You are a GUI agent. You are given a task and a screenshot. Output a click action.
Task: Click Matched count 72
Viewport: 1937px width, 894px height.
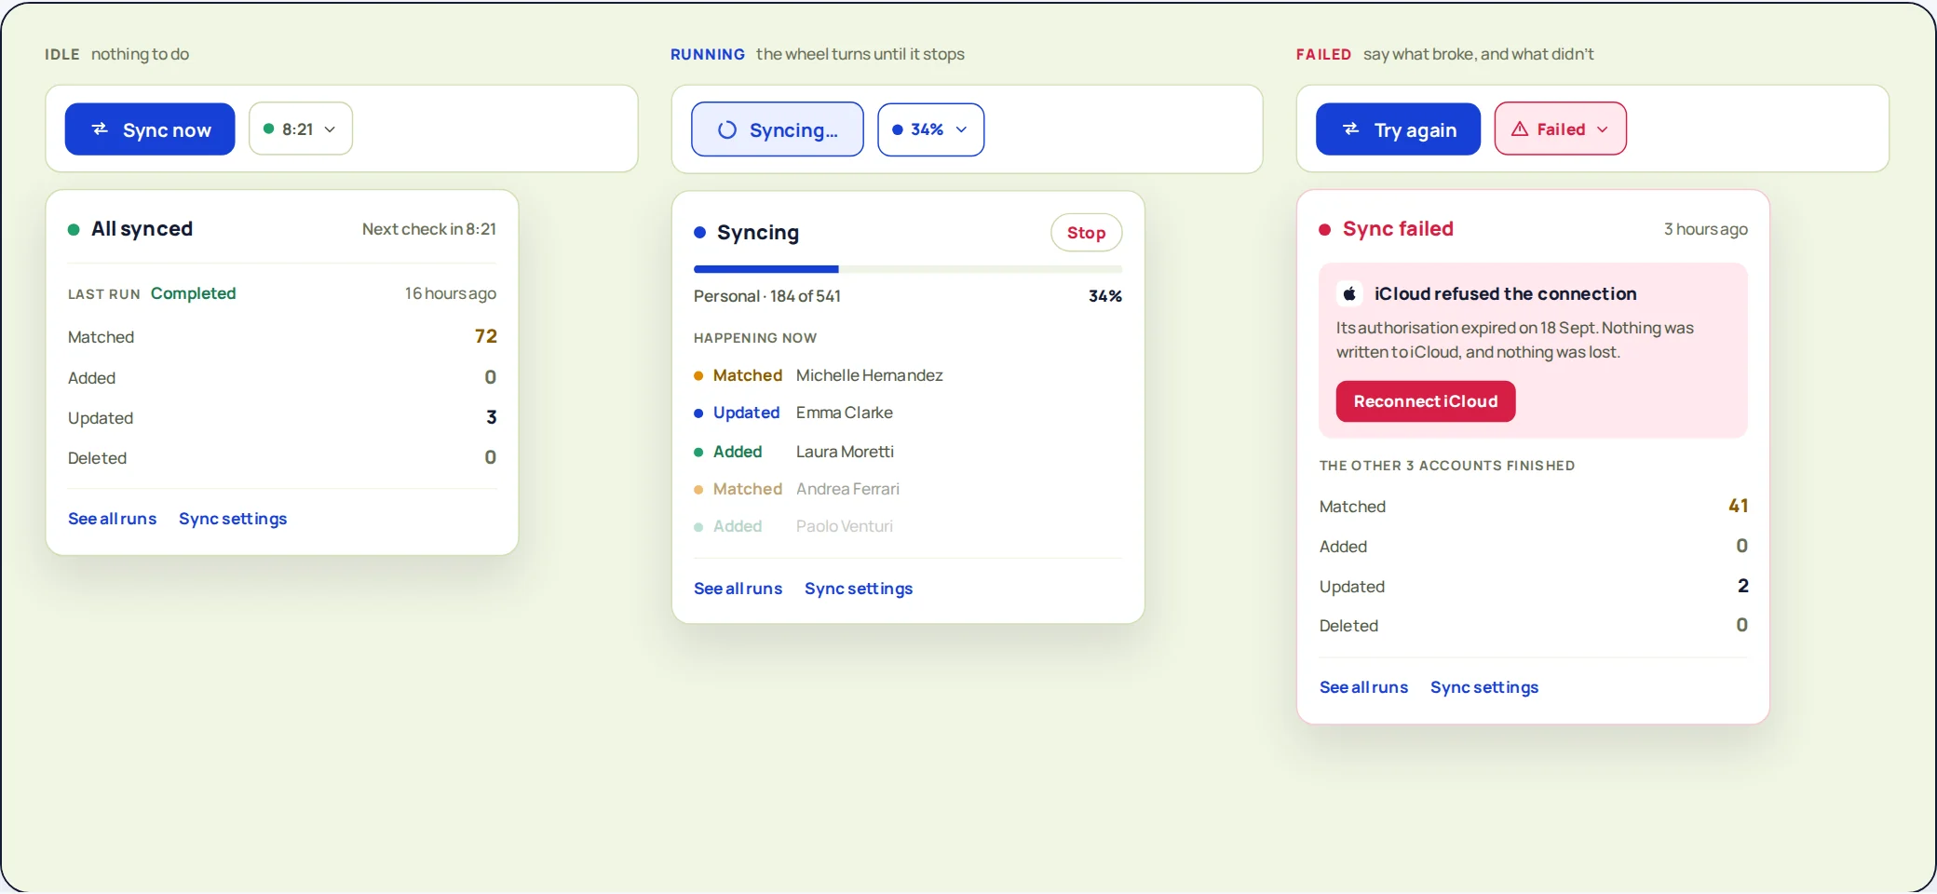(x=485, y=336)
